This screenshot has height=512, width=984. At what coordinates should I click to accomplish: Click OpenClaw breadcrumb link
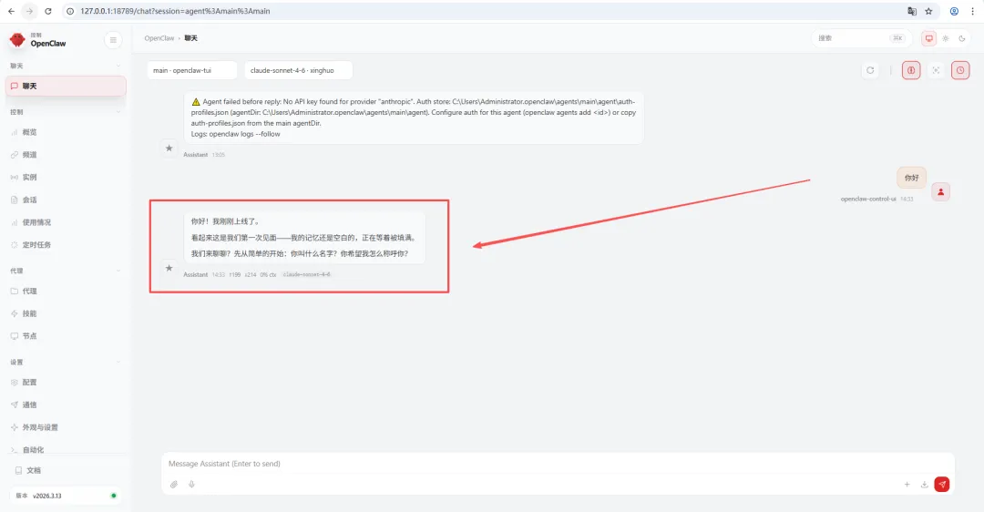click(159, 38)
